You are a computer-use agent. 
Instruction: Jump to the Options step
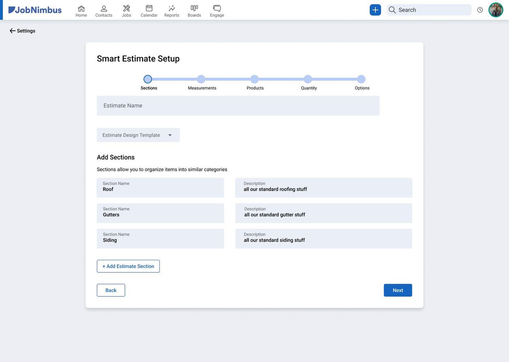pyautogui.click(x=361, y=79)
